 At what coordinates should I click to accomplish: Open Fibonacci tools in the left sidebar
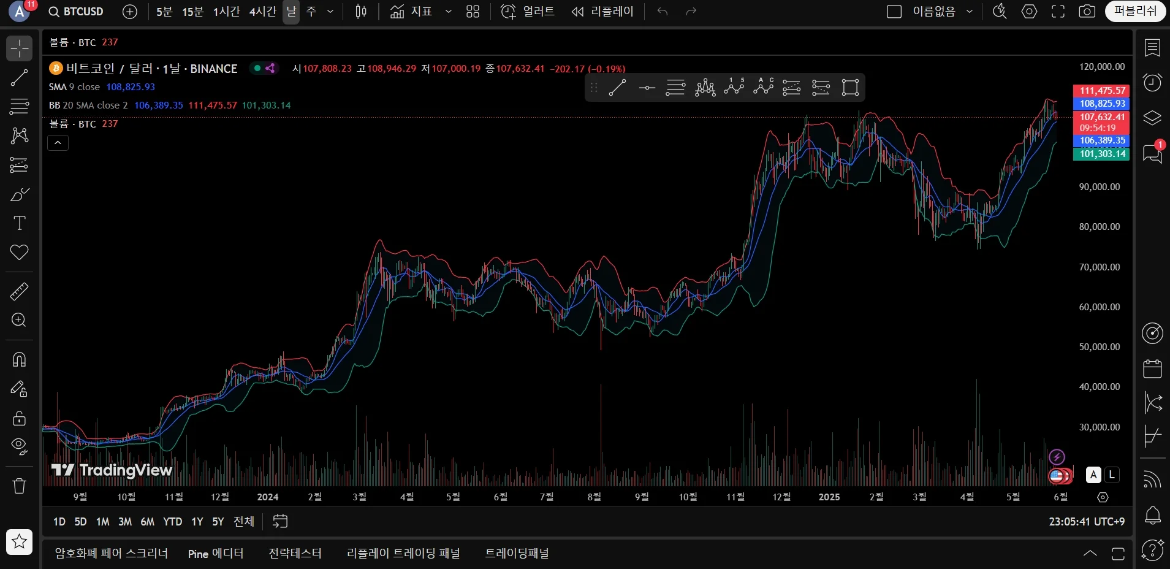pyautogui.click(x=19, y=106)
